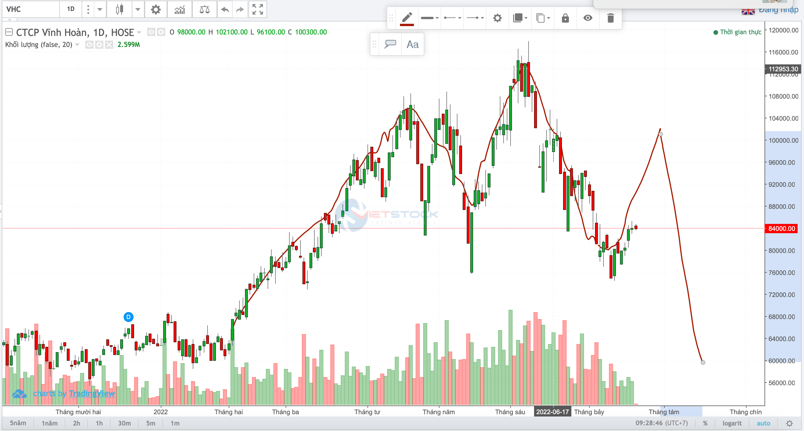Click the Đăng nhập login link

[778, 10]
